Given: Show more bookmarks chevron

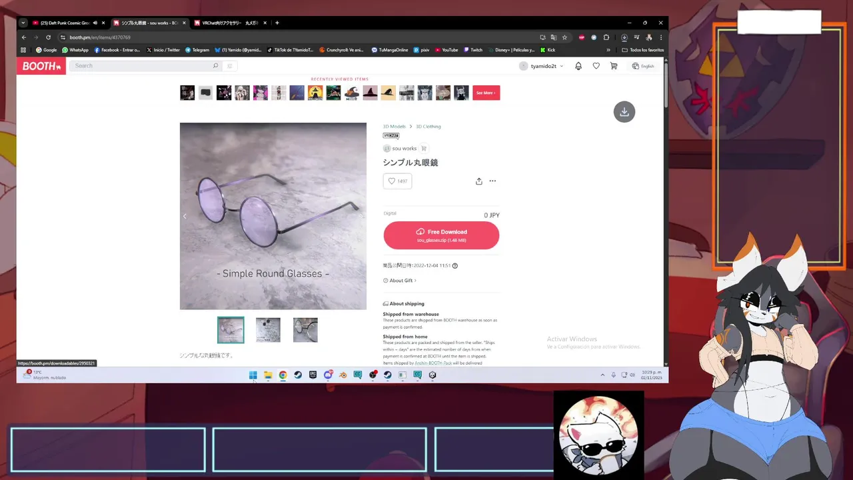Looking at the screenshot, I should [x=608, y=50].
